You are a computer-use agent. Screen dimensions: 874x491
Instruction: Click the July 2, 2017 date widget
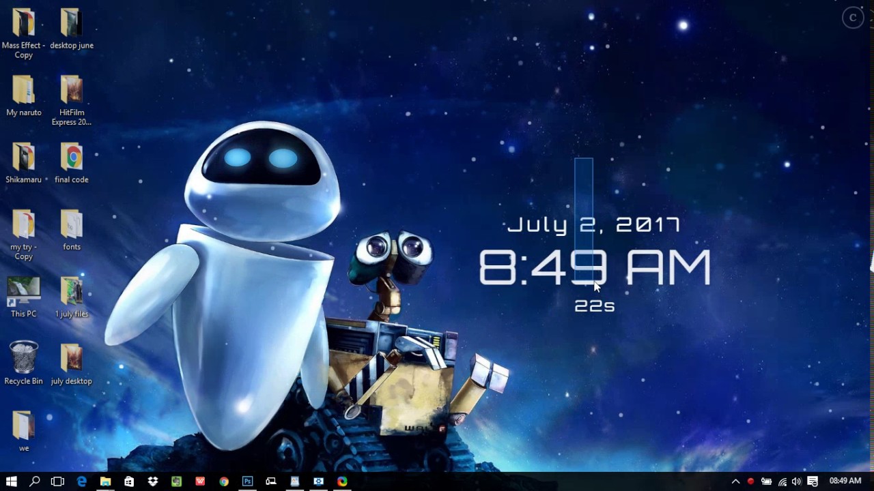click(593, 225)
